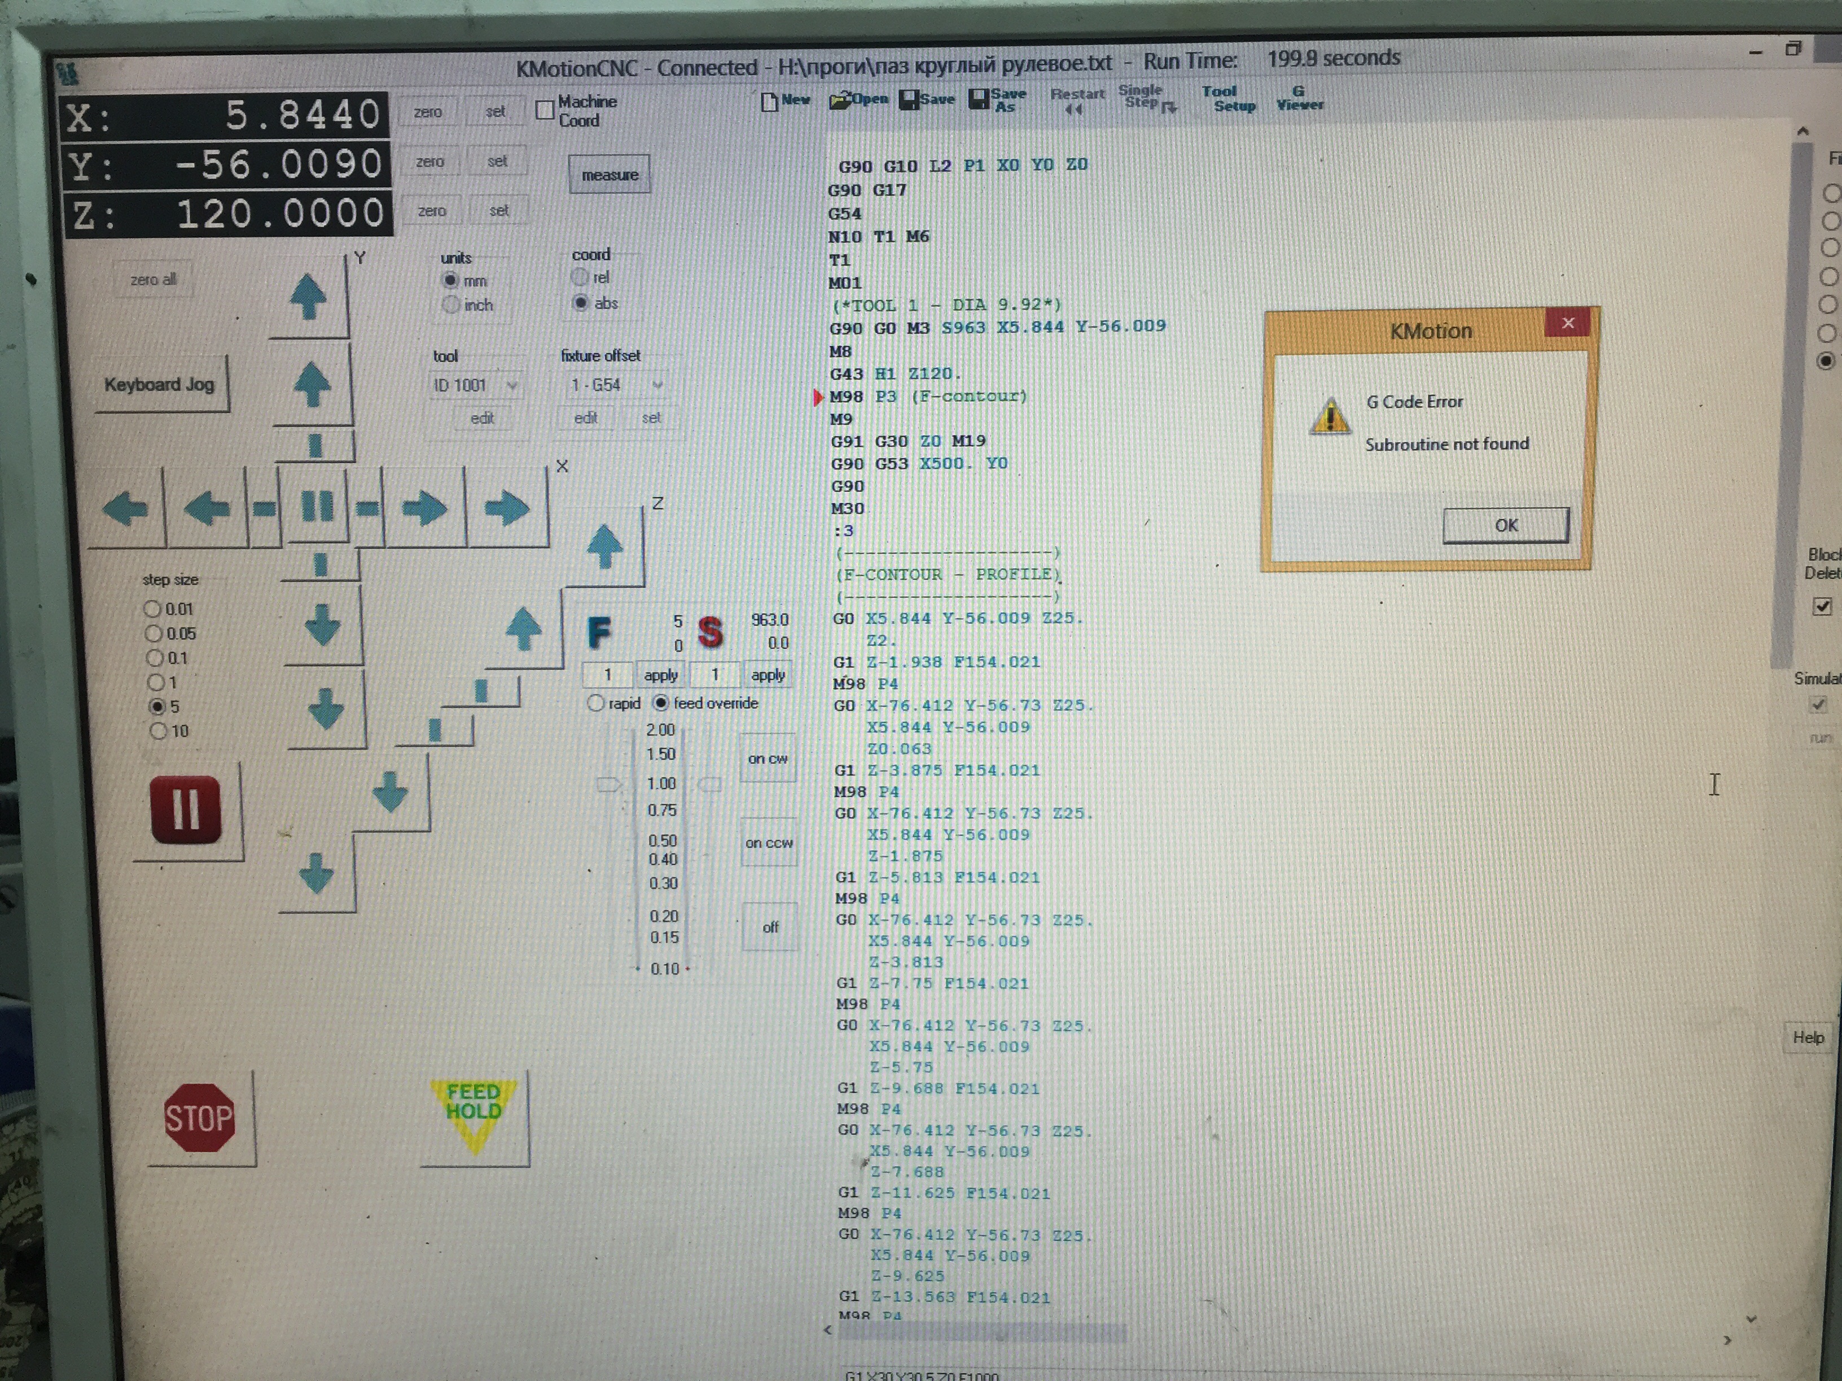Image resolution: width=1842 pixels, height=1381 pixels.
Task: Jog X axis right with far-right arrow
Action: pos(506,508)
